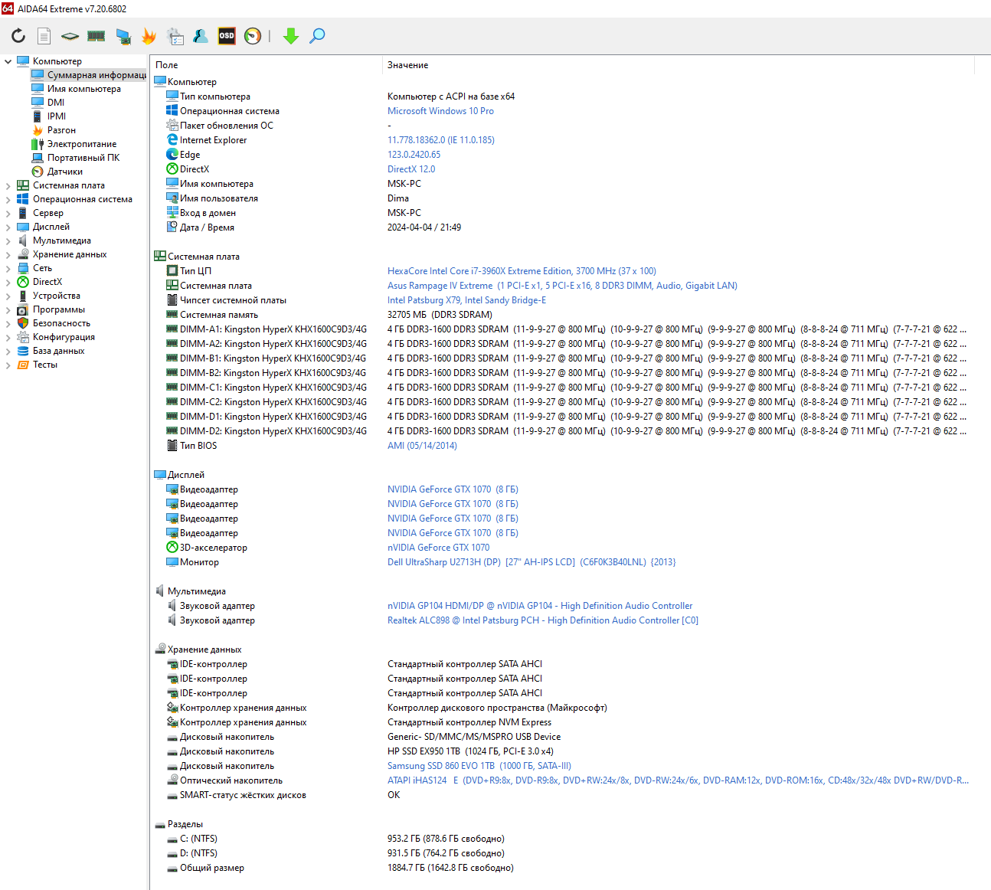Expand the Хранение данных tree node
The image size is (991, 890).
pyautogui.click(x=8, y=254)
